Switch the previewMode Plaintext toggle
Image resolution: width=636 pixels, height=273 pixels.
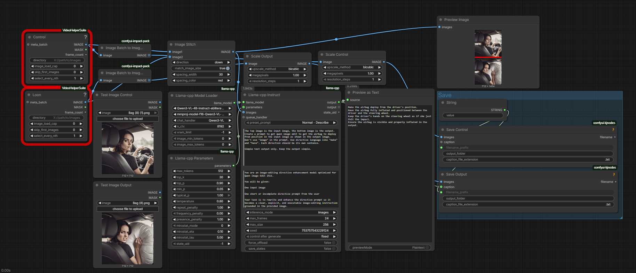click(427, 248)
